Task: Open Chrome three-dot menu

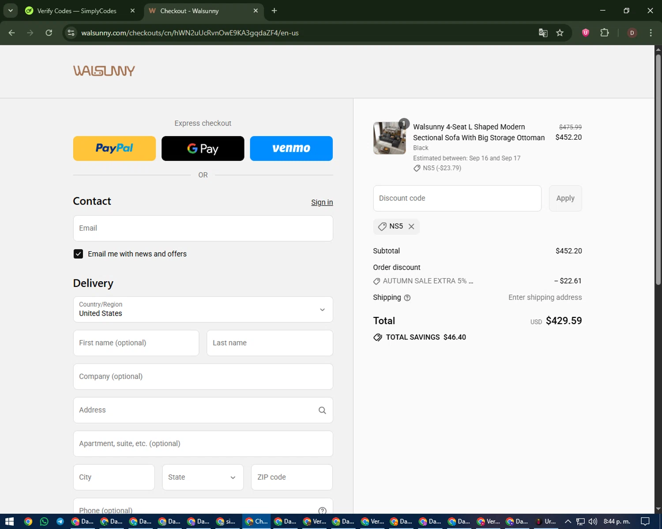Action: point(651,33)
